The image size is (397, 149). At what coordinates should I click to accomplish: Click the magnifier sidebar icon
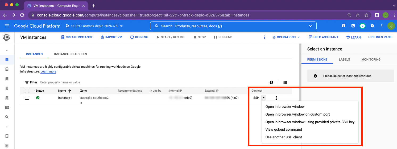(x=7, y=117)
